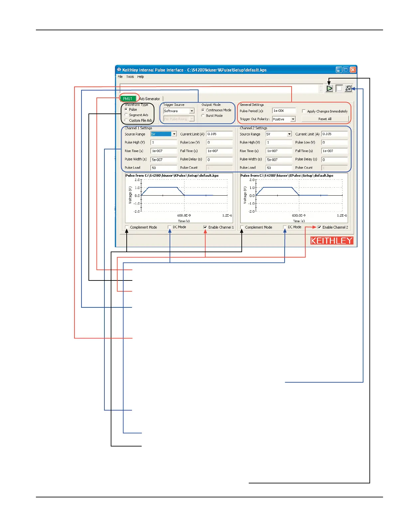Click Channel 2 Pulse High field

coord(279,142)
